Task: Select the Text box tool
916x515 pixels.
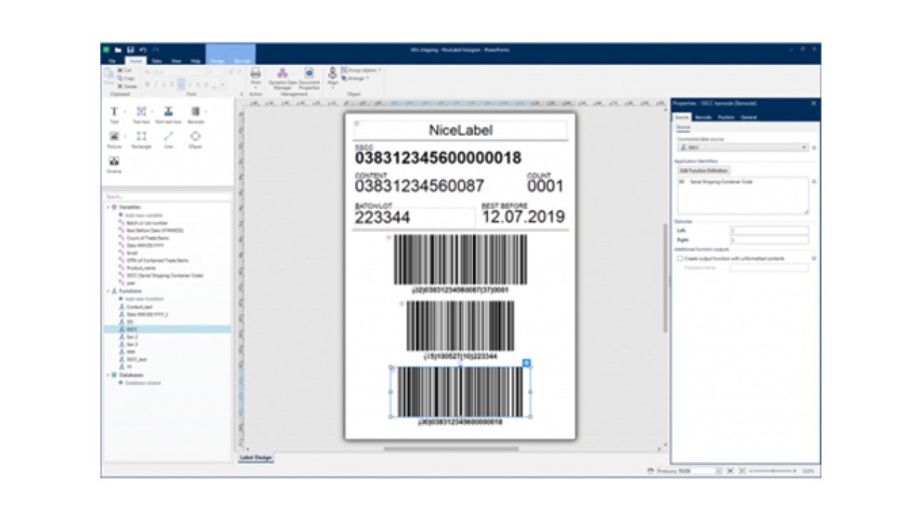Action: pyautogui.click(x=141, y=114)
